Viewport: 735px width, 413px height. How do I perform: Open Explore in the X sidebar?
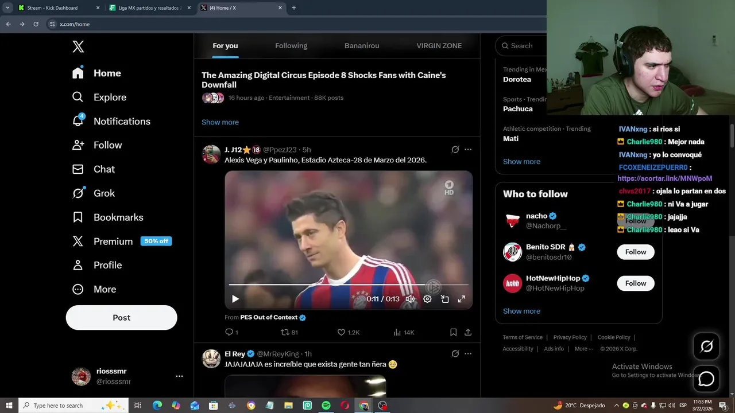coord(99,97)
